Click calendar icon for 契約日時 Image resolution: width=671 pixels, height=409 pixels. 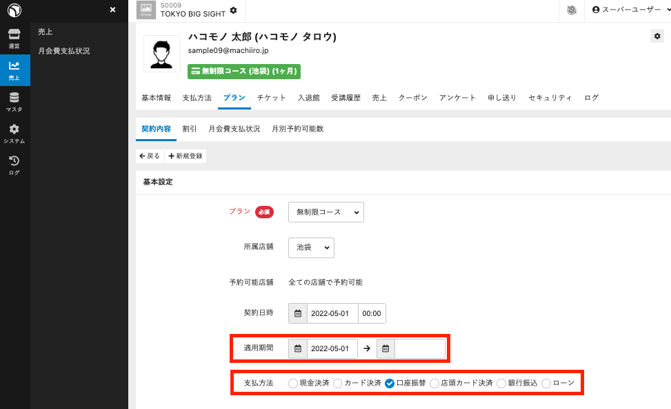click(x=298, y=313)
